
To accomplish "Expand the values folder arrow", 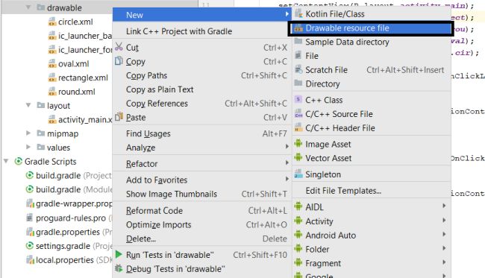I will (28, 147).
